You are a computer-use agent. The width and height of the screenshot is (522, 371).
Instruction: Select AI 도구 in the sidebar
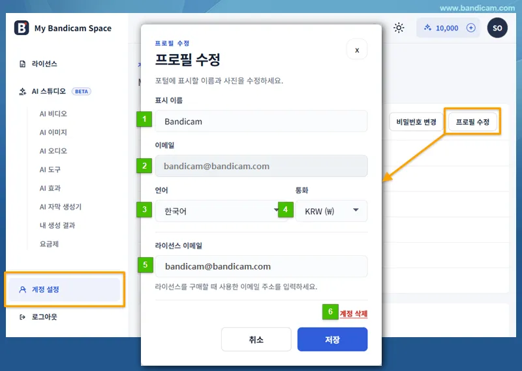pyautogui.click(x=50, y=170)
